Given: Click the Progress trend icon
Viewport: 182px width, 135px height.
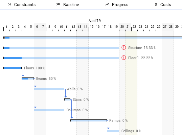Looking at the screenshot, I should coord(107,4).
